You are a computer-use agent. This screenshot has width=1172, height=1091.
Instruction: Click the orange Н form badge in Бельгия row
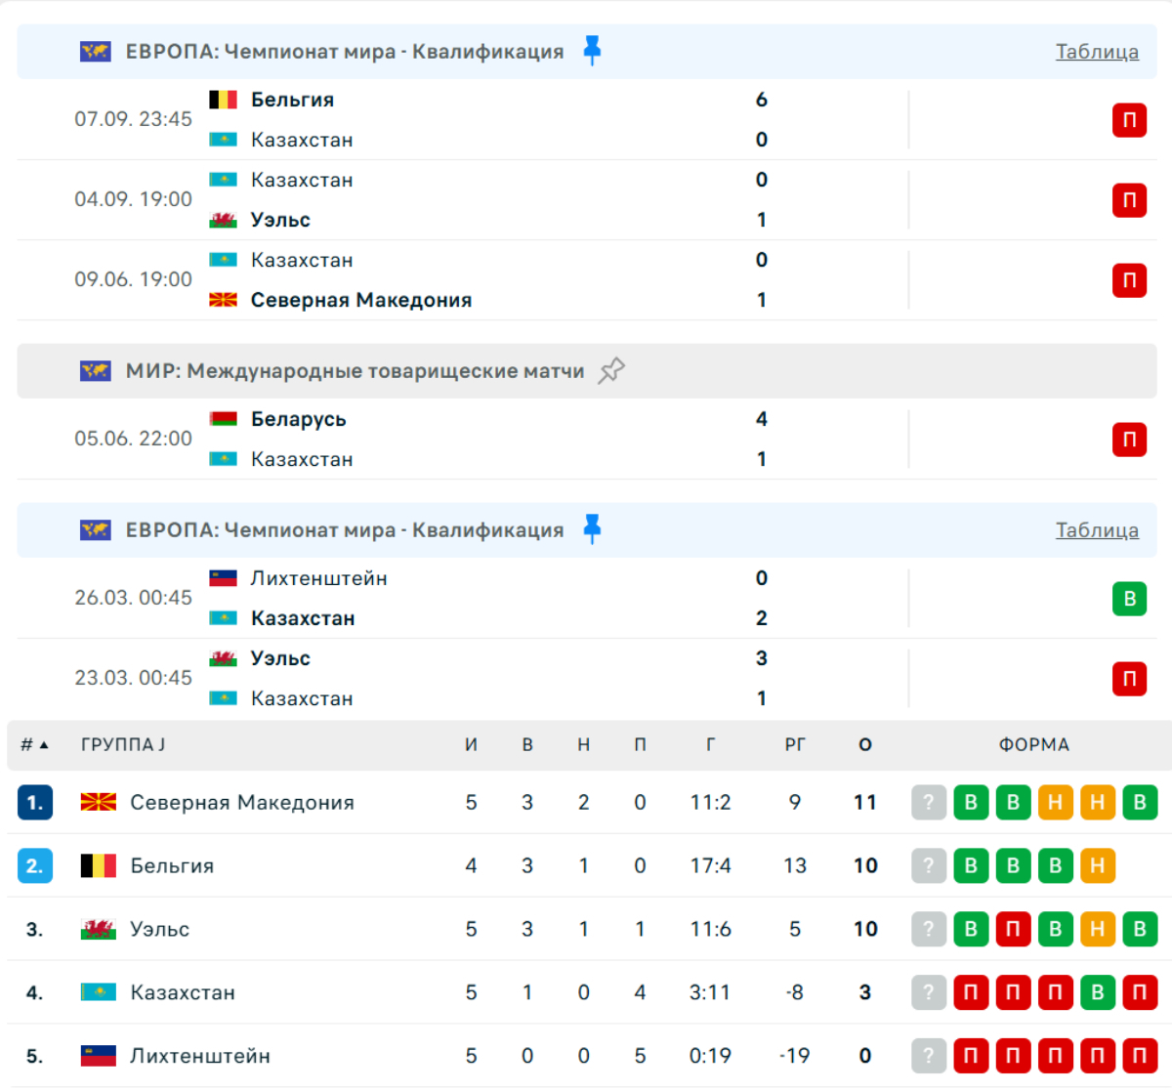[1098, 866]
